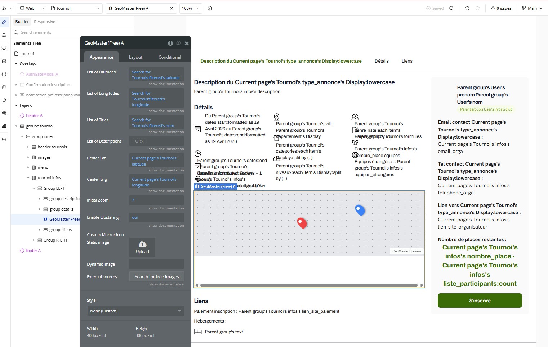The image size is (548, 347).
Task: Expand the images tree node
Action: pos(28,157)
